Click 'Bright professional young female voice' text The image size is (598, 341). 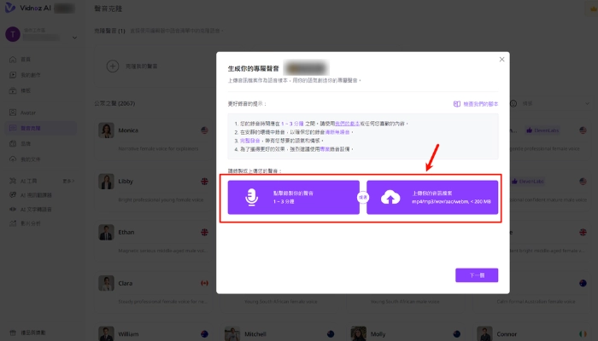point(161,199)
